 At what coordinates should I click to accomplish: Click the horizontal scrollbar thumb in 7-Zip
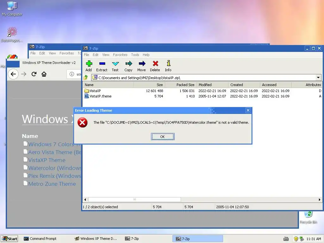point(134,199)
